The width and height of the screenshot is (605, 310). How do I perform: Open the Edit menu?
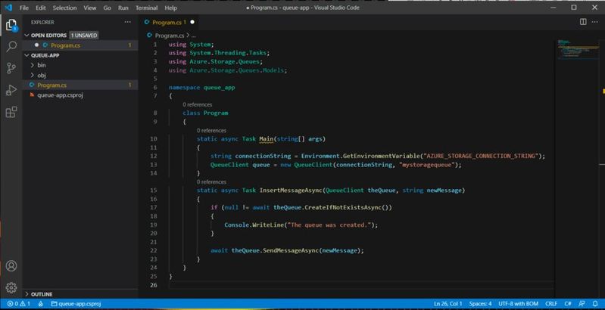[x=41, y=8]
